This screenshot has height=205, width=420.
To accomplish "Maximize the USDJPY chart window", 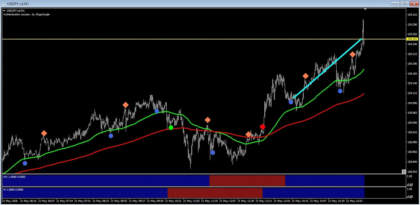I will 404,4.
